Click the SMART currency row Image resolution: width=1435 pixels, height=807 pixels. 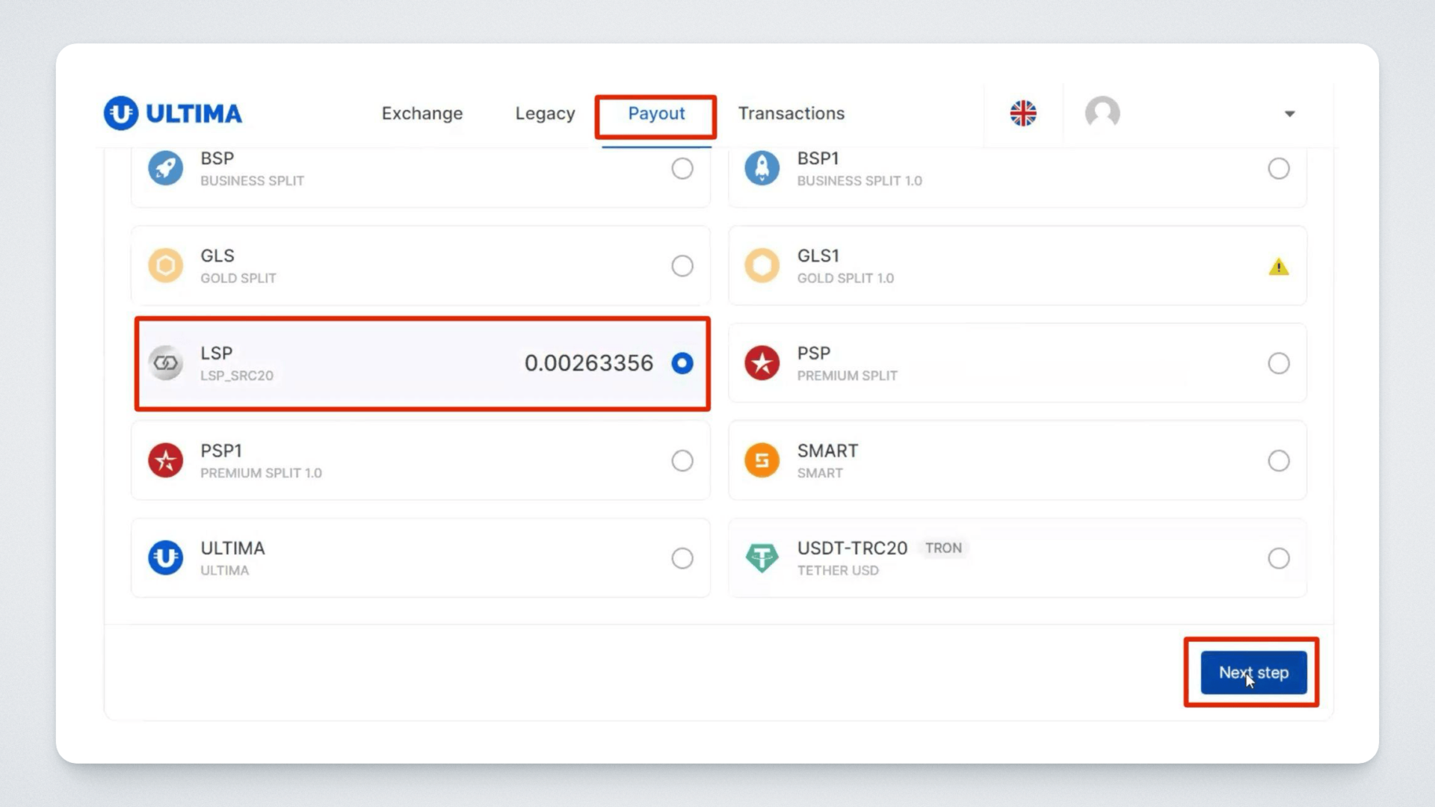[1016, 460]
